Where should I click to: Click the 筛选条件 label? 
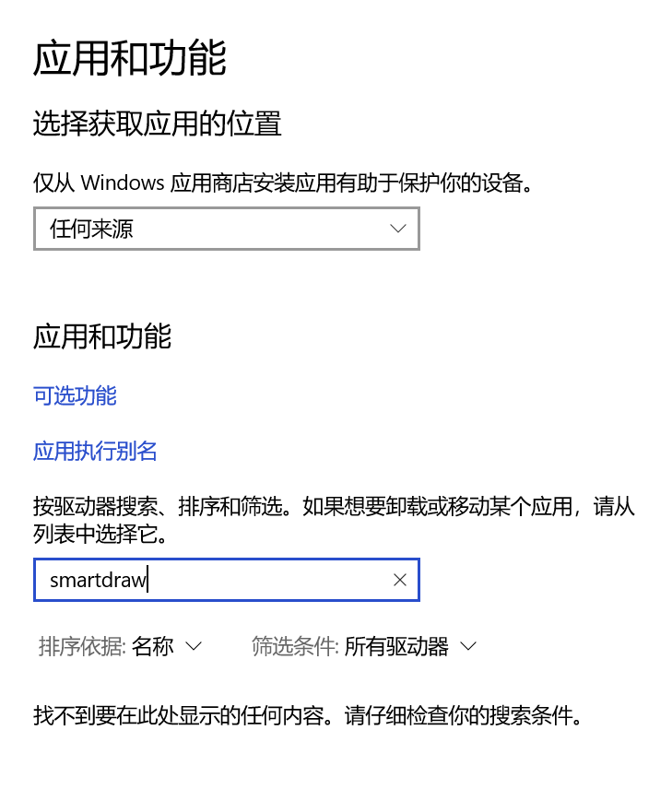pyautogui.click(x=295, y=647)
